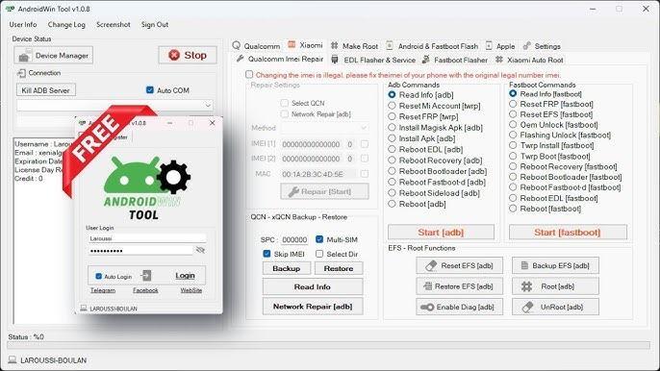The width and height of the screenshot is (660, 371).
Task: Click the Sign Out menu item
Action: pos(155,24)
